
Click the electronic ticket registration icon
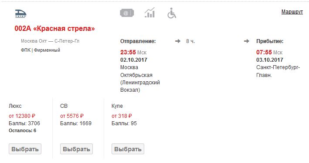pos(127,13)
